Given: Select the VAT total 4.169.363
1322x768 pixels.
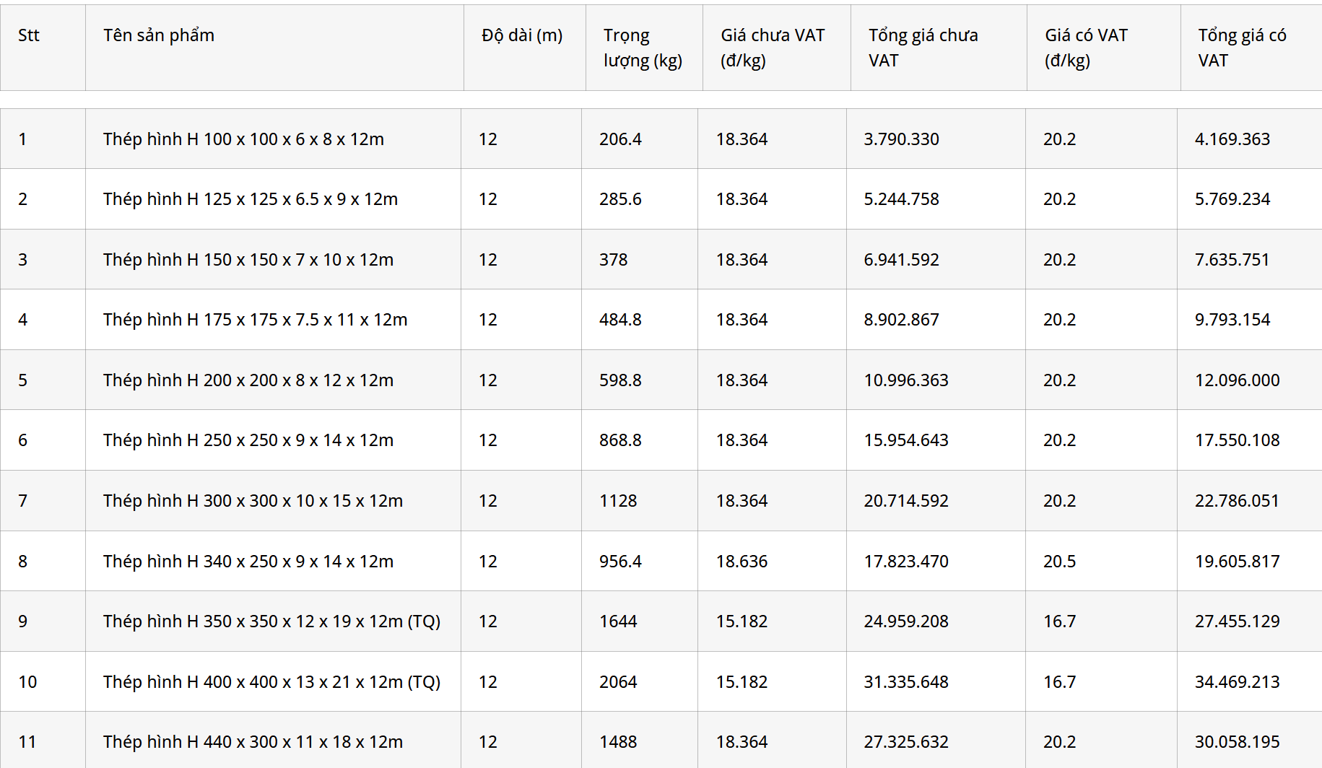Looking at the screenshot, I should (x=1232, y=139).
